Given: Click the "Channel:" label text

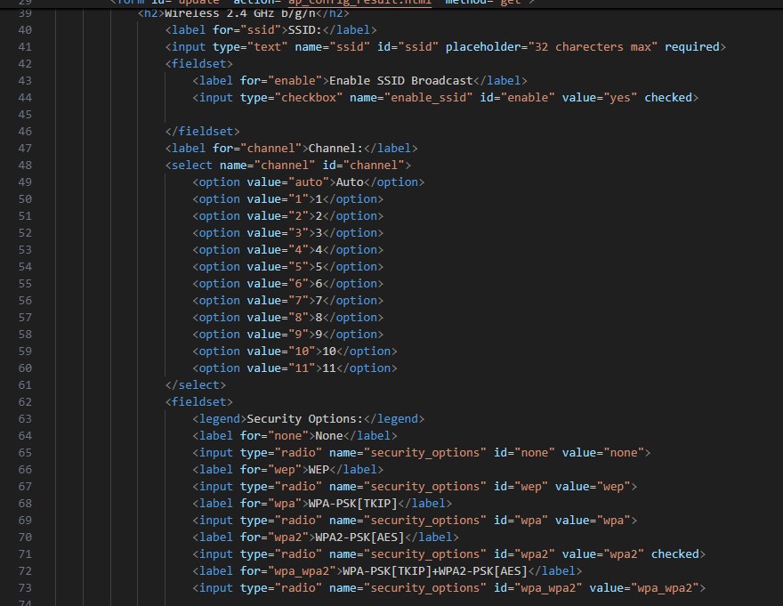Looking at the screenshot, I should (335, 149).
